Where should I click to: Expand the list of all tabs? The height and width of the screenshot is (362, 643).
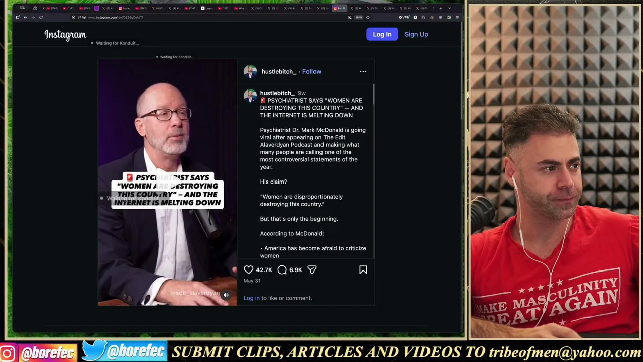pos(449,8)
